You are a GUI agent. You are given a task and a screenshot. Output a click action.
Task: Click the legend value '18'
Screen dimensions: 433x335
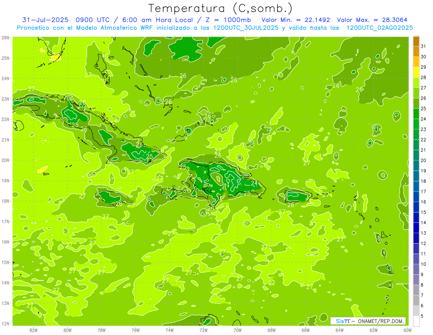[x=423, y=181]
